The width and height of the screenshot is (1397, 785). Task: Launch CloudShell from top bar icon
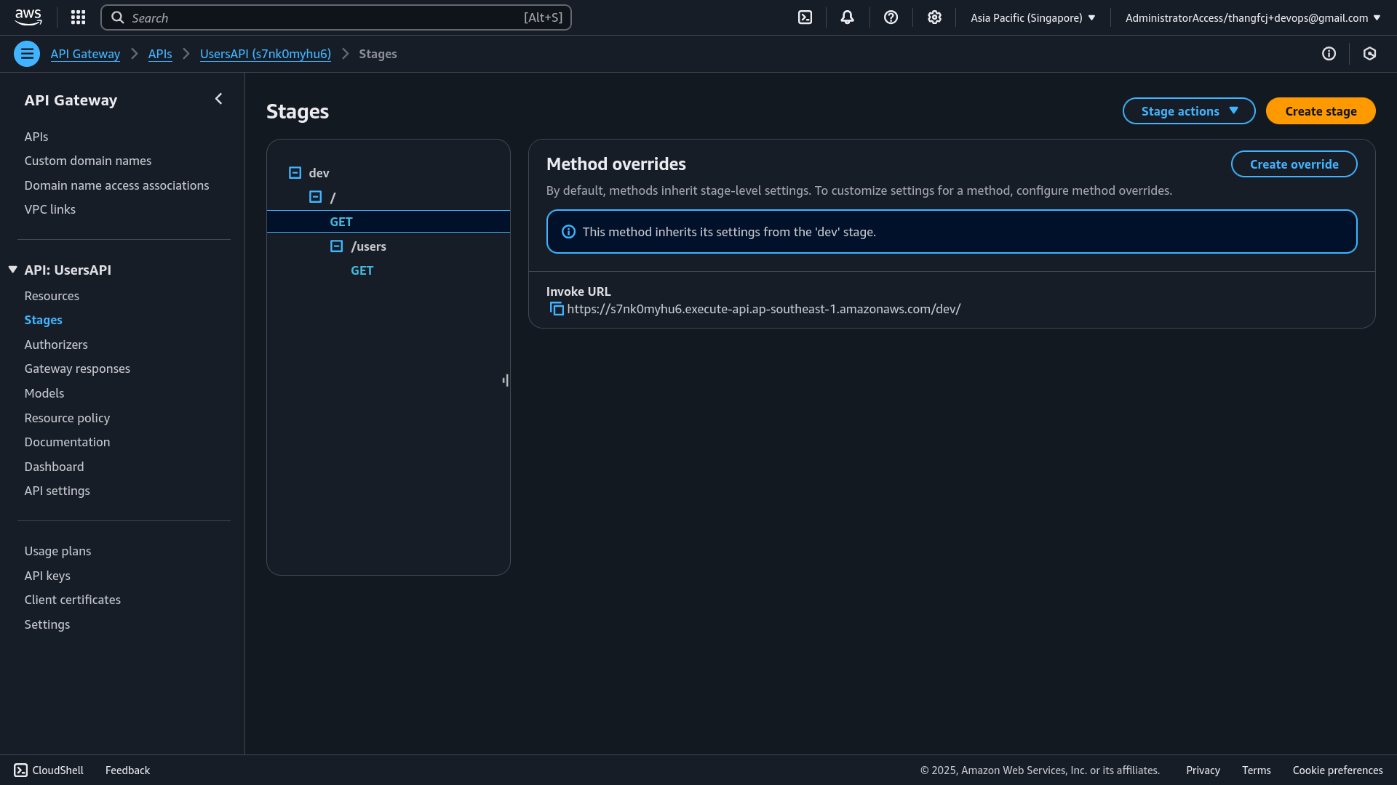pyautogui.click(x=805, y=17)
